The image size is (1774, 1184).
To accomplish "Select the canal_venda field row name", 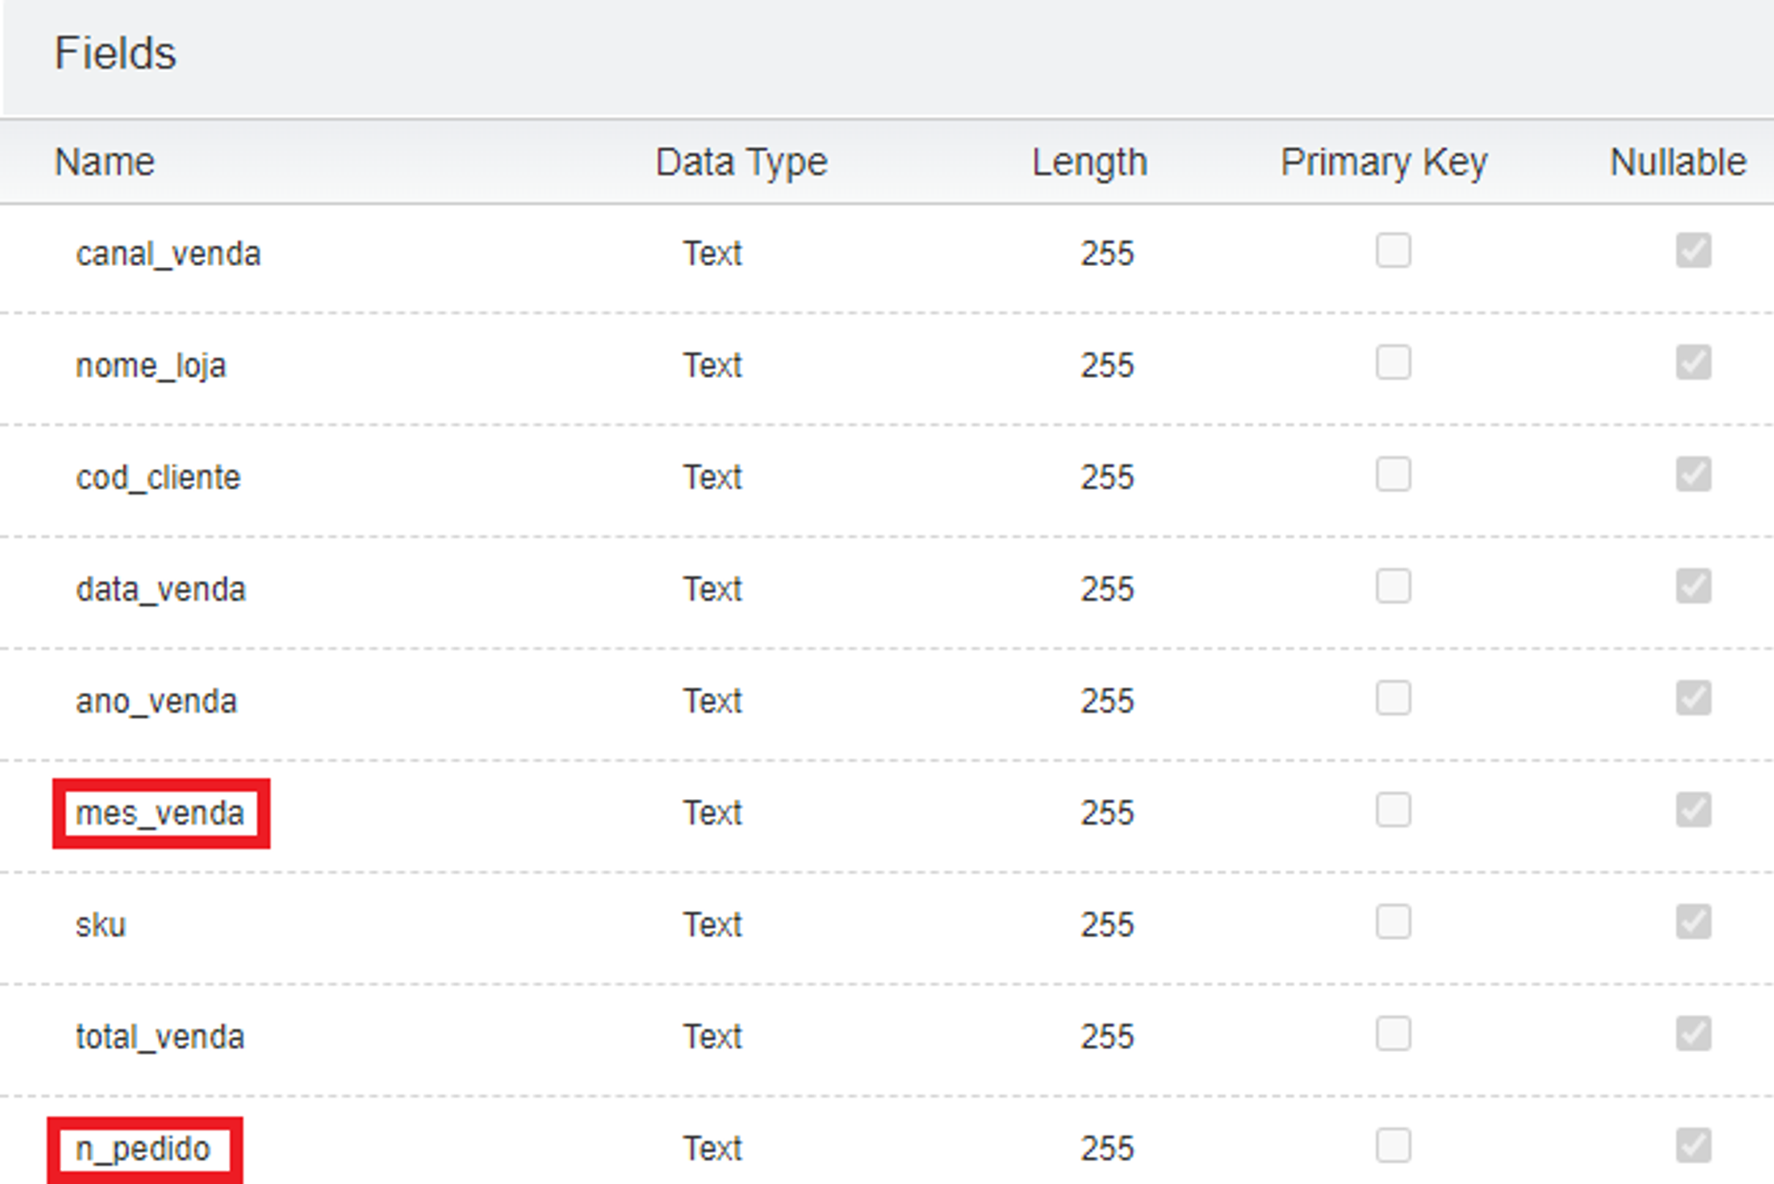I will pyautogui.click(x=168, y=255).
